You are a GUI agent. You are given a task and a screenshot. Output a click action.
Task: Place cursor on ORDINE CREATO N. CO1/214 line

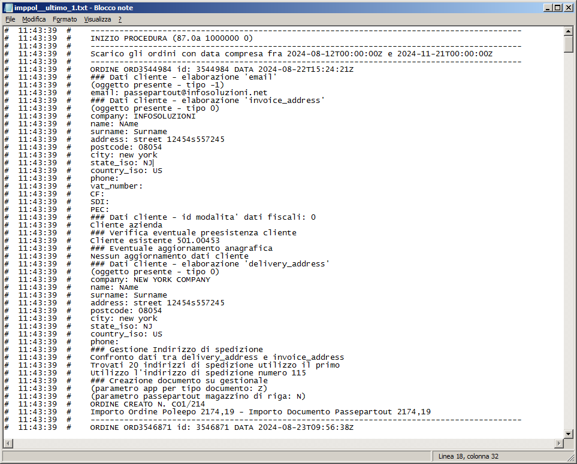[143, 404]
